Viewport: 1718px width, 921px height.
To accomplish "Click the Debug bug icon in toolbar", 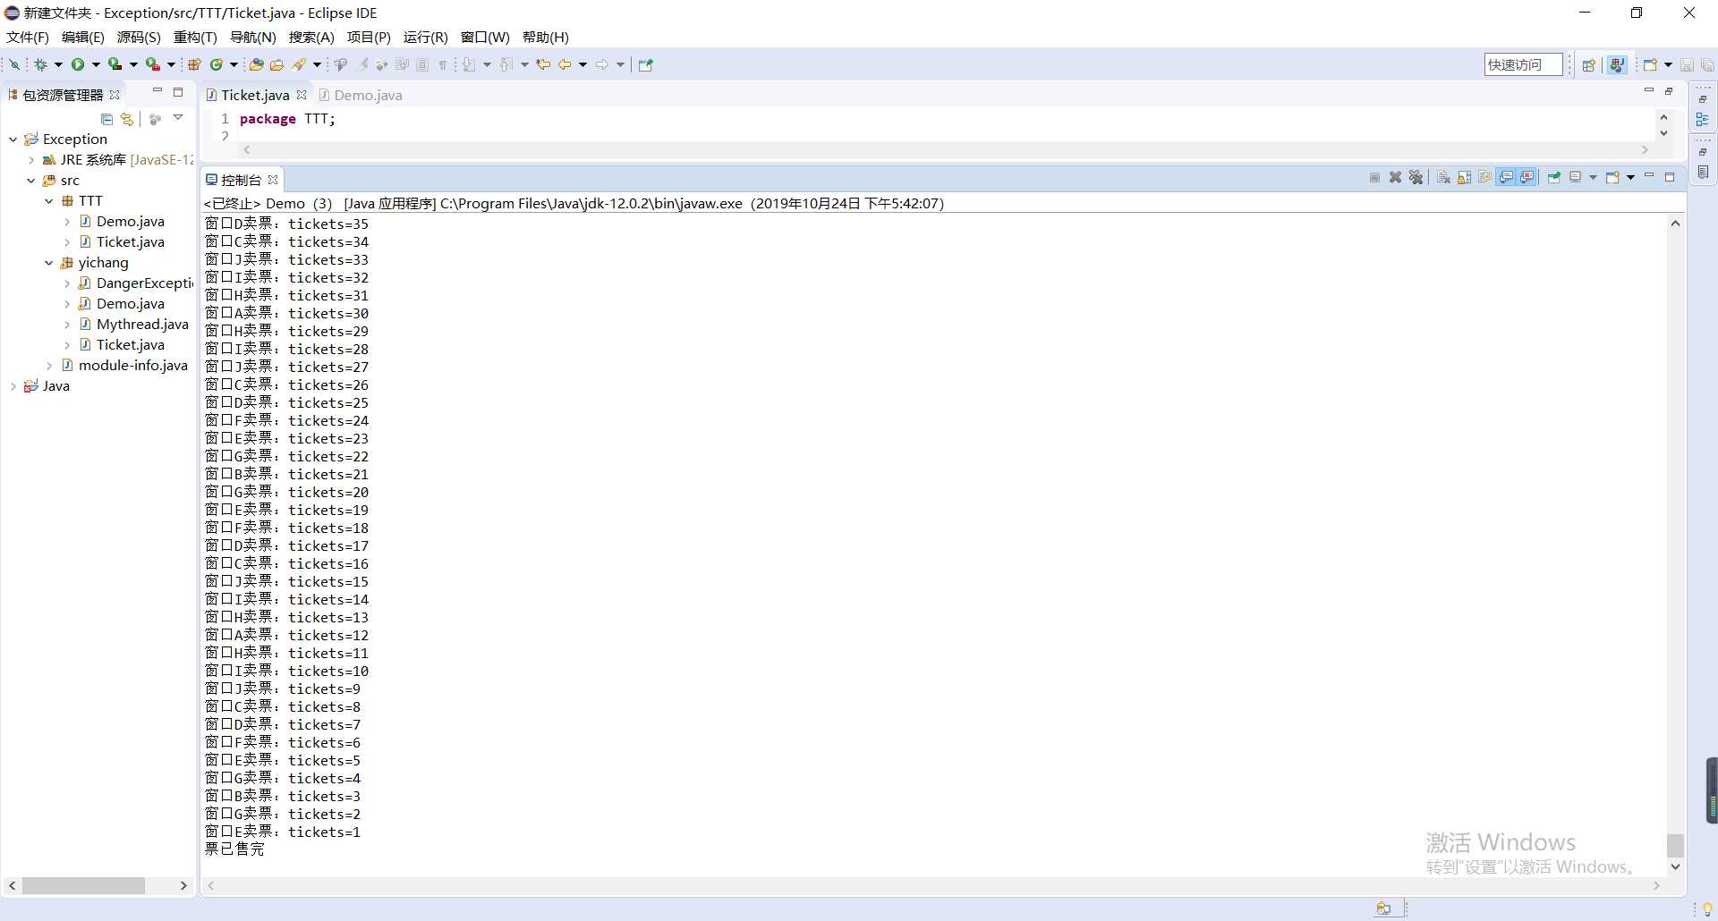I will pos(40,64).
